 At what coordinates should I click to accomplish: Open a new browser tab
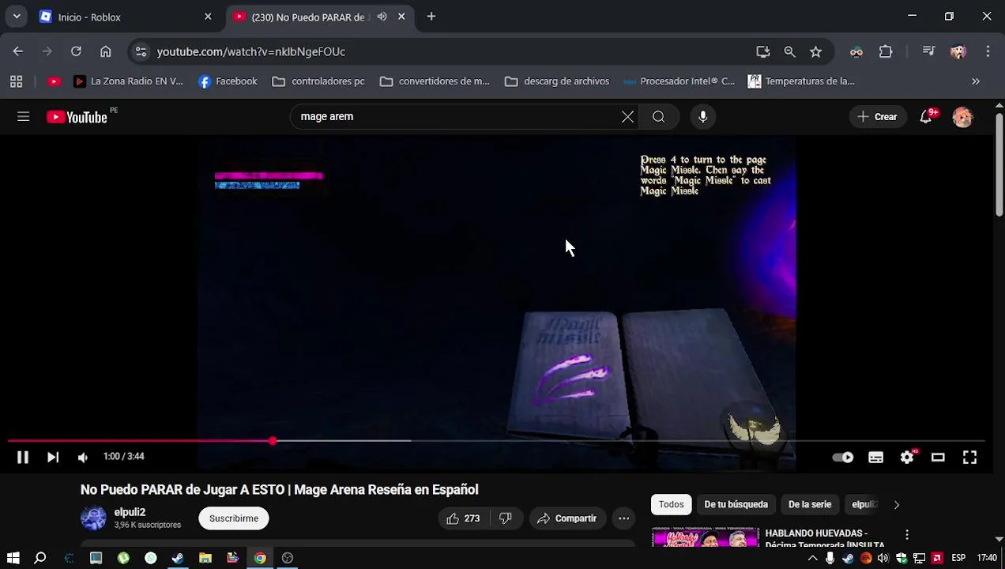(431, 17)
